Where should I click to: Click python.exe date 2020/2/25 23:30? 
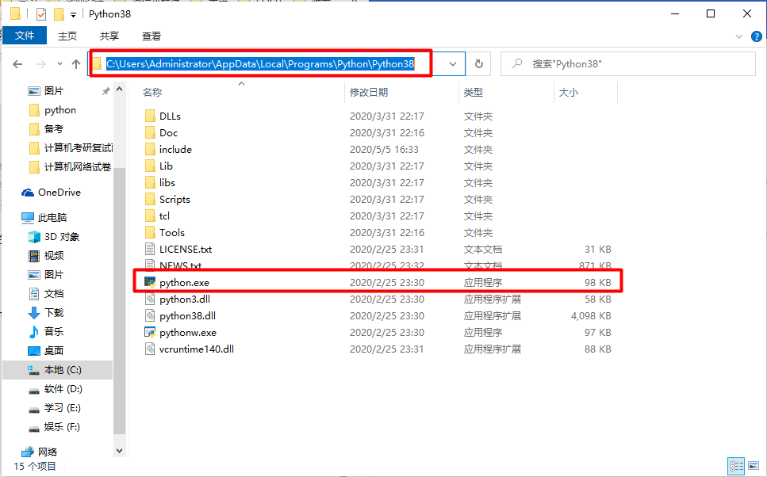[x=387, y=283]
